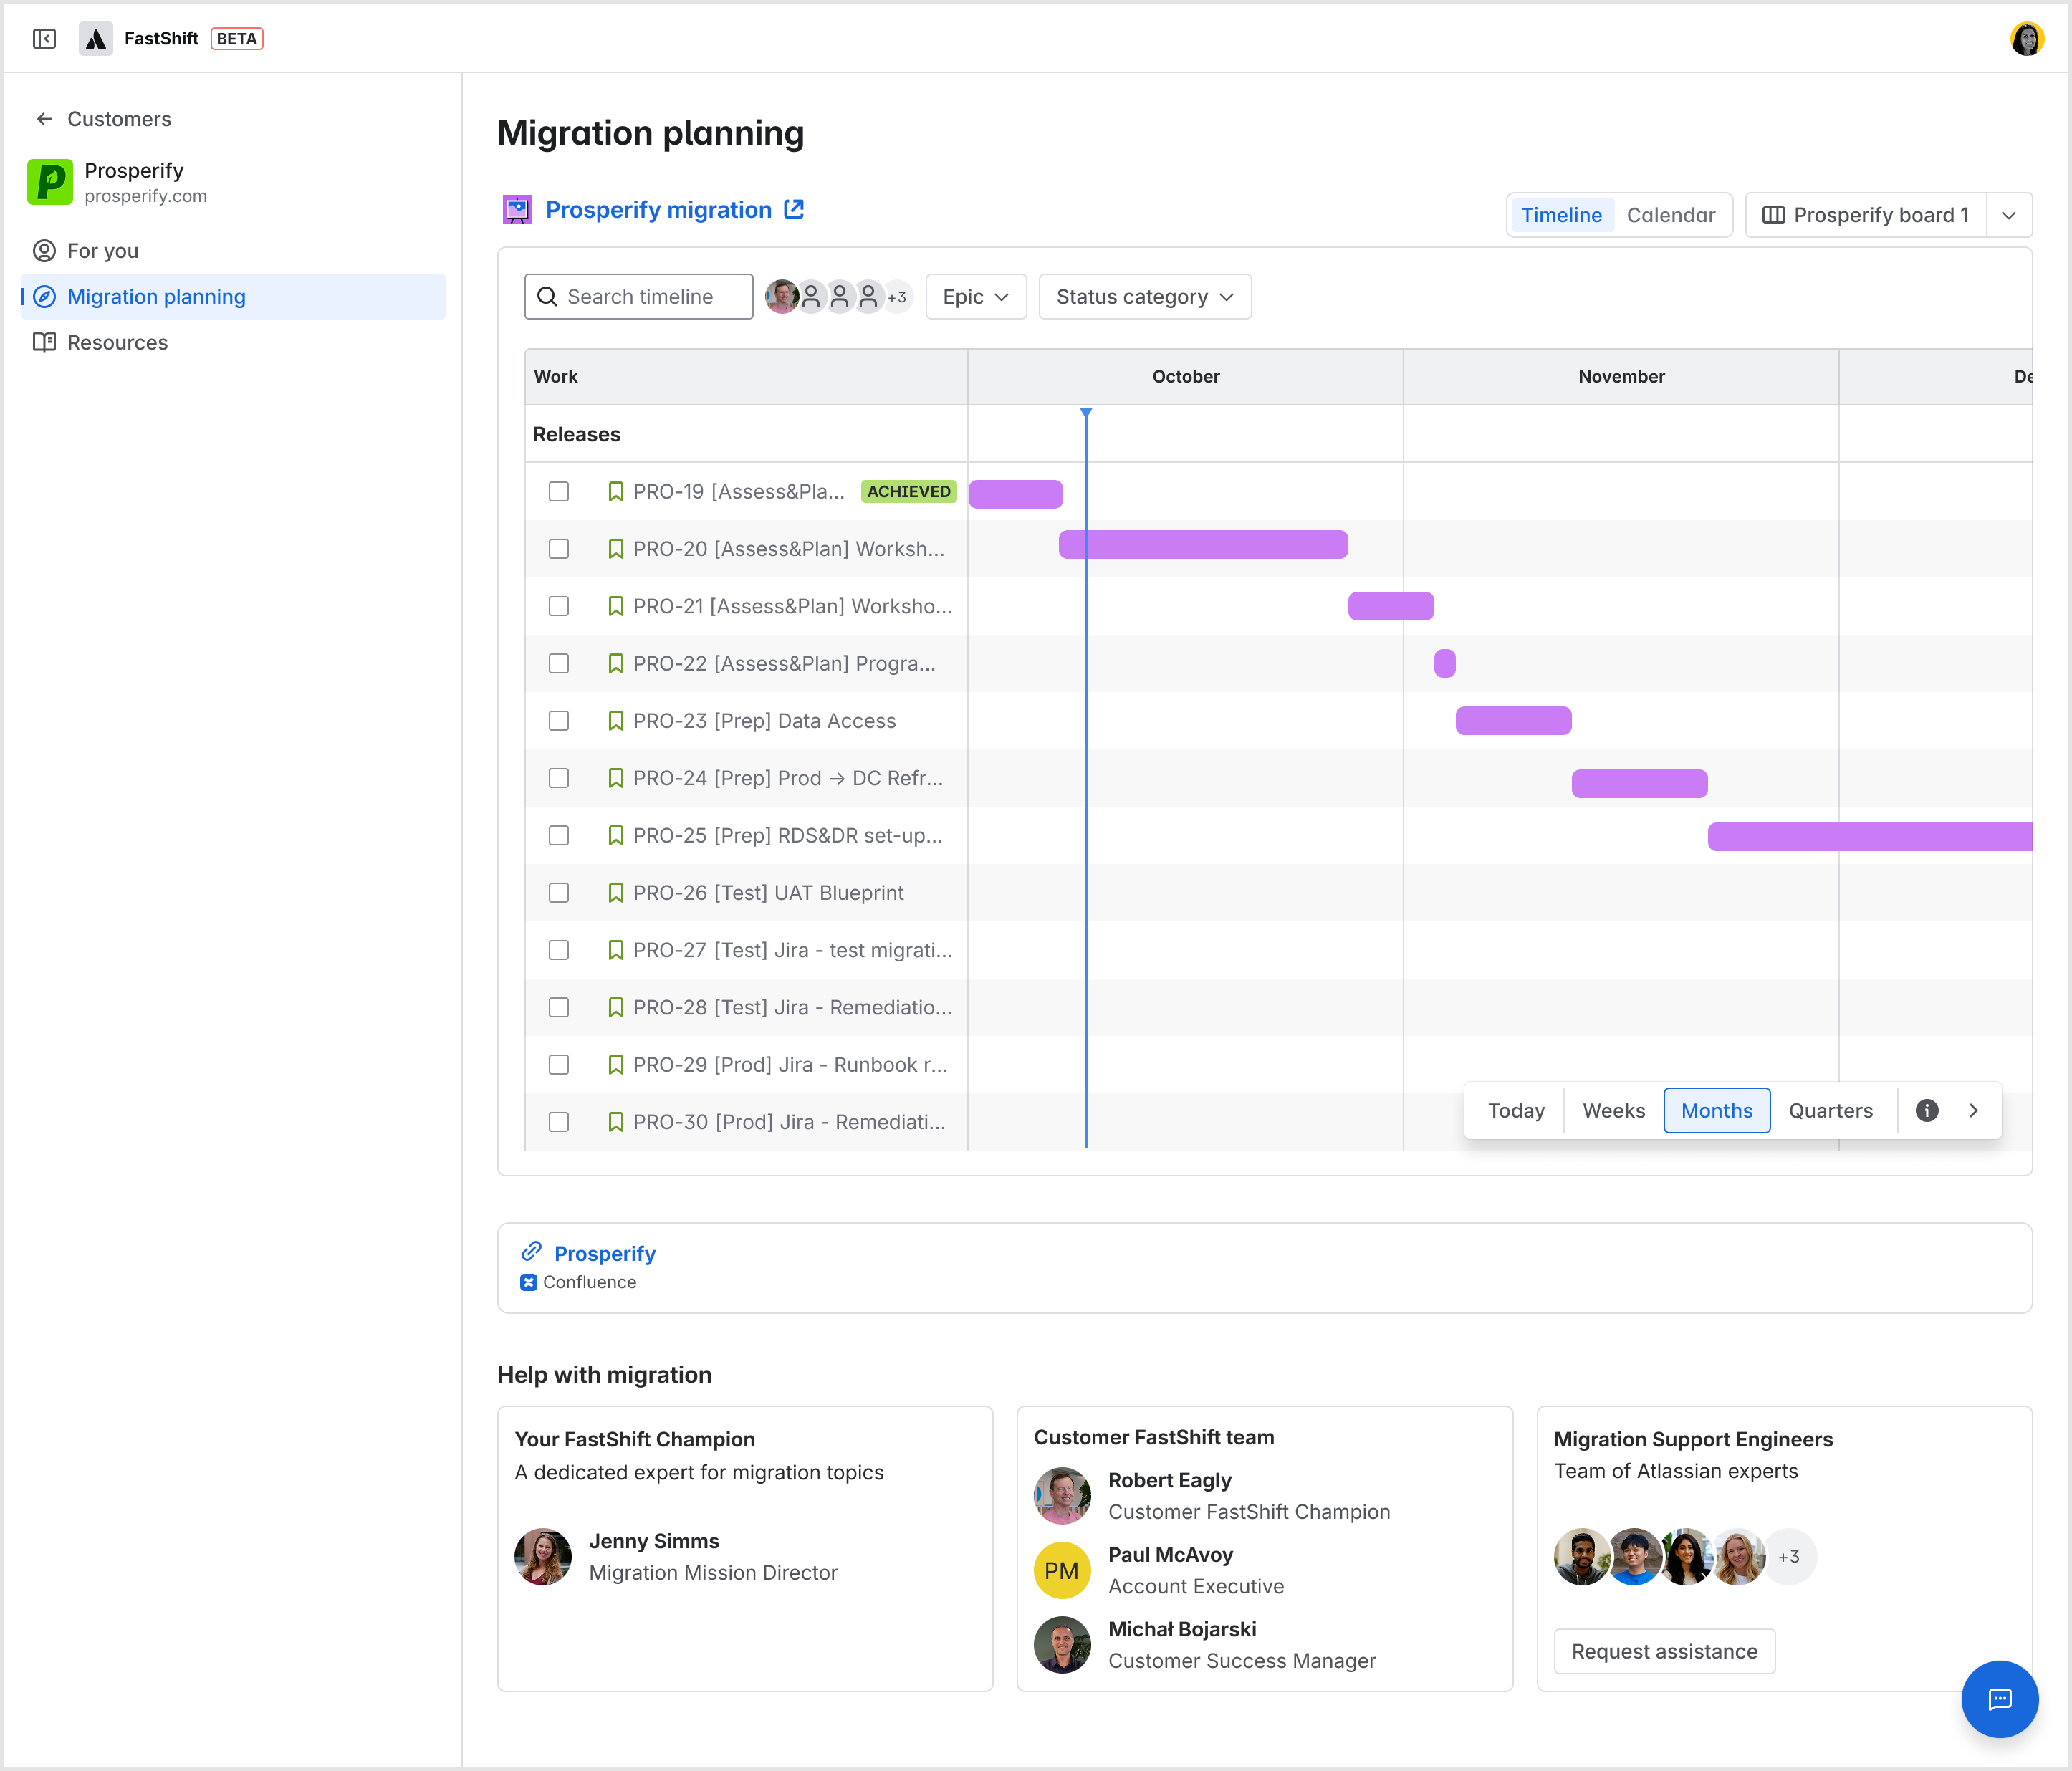Open the Prosperify Confluence link

click(x=605, y=1253)
